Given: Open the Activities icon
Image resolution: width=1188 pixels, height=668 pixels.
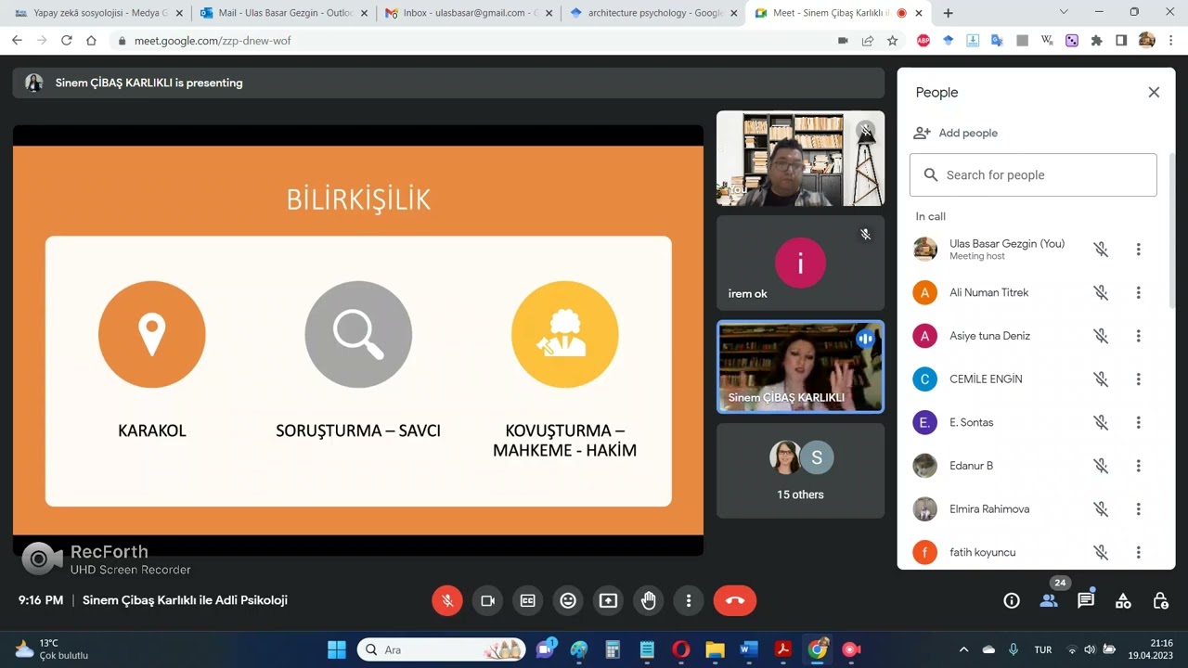Looking at the screenshot, I should [x=1123, y=600].
